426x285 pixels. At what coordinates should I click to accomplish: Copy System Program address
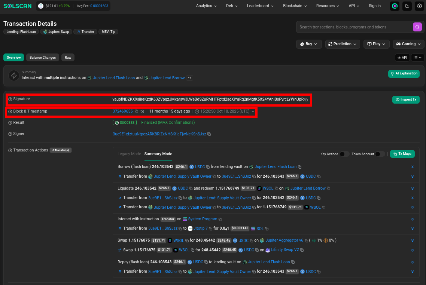point(220,219)
